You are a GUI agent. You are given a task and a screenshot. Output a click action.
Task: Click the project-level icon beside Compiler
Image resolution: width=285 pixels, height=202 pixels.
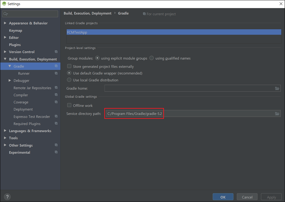point(56,95)
